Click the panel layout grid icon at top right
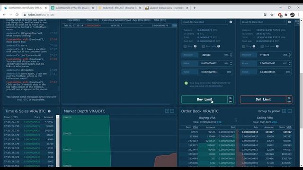Image resolution: width=303 pixels, height=170 pixels. coord(297,22)
